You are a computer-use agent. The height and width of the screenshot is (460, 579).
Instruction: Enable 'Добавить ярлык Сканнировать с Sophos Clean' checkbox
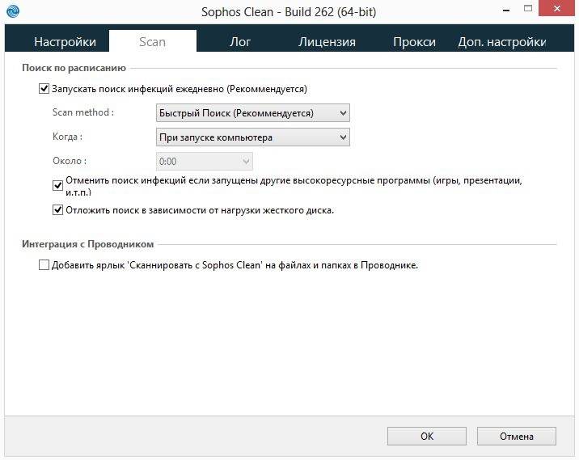coord(44,265)
